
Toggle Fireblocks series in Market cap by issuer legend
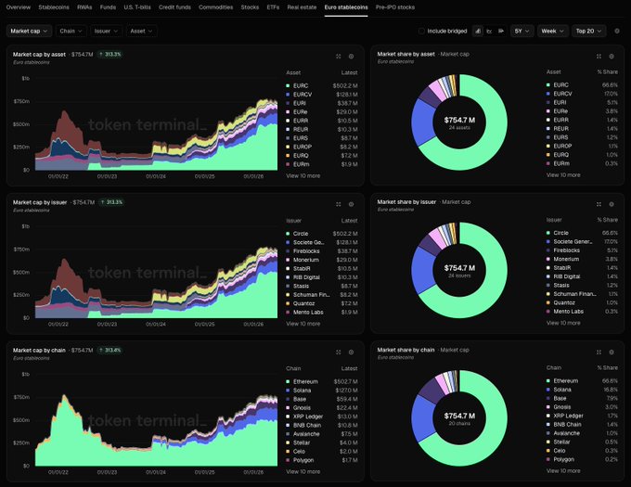pyautogui.click(x=322, y=251)
